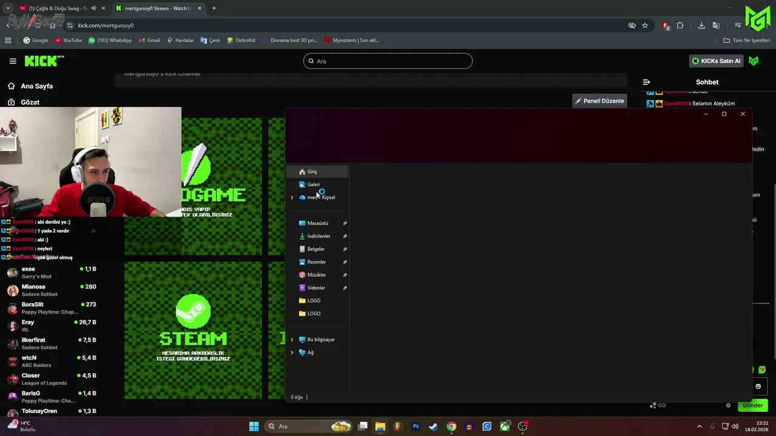Image resolution: width=776 pixels, height=436 pixels.
Task: Maximize the File Explorer window
Action: click(724, 114)
